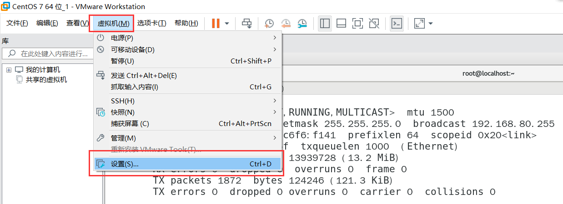Click the unity mode toolbar icon
The height and width of the screenshot is (204, 563).
pyautogui.click(x=374, y=23)
